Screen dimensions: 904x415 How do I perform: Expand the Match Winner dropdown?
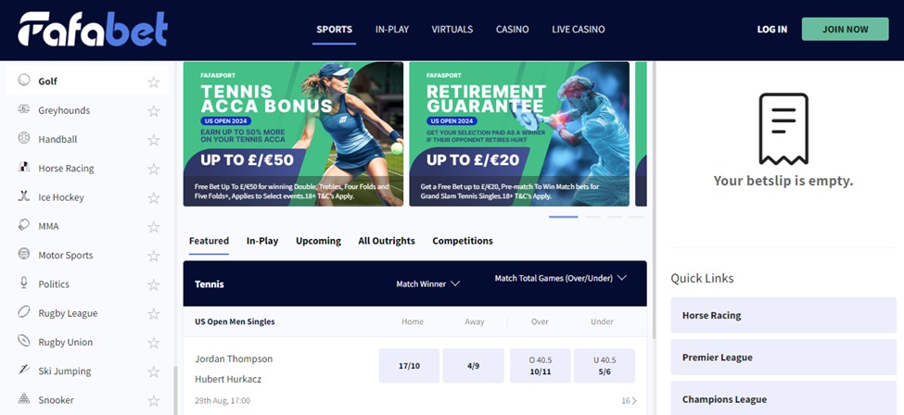pos(427,283)
